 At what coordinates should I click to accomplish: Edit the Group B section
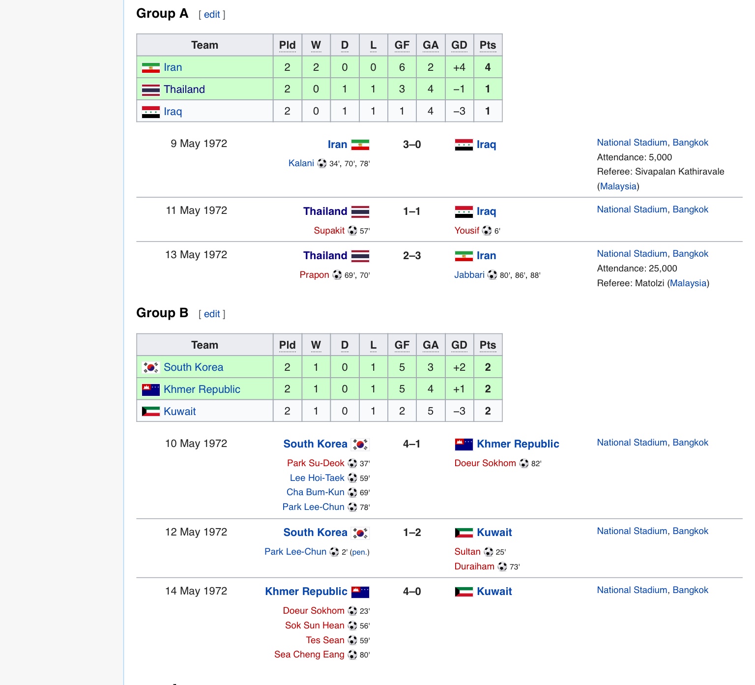point(212,314)
